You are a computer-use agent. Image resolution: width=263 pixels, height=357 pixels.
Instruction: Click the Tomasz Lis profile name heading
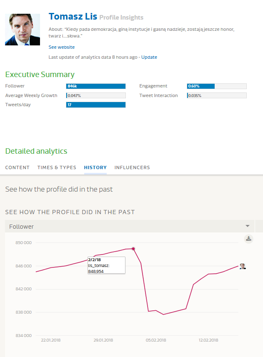coord(73,17)
